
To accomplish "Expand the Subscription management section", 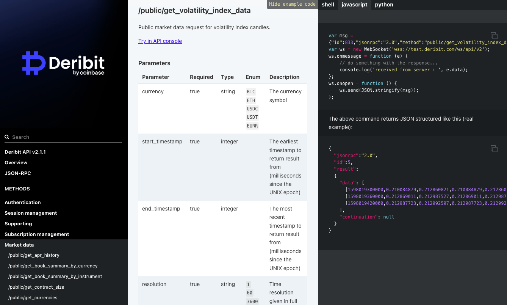I will point(37,234).
